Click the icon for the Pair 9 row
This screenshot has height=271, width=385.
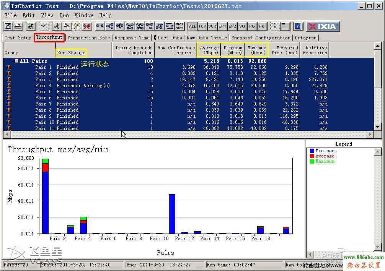click(x=9, y=116)
